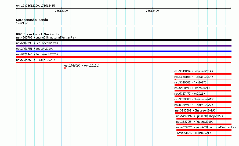Open nsv6027477 (Wu2021) variant label
Screen dimensions: 239x146
pos(190,94)
